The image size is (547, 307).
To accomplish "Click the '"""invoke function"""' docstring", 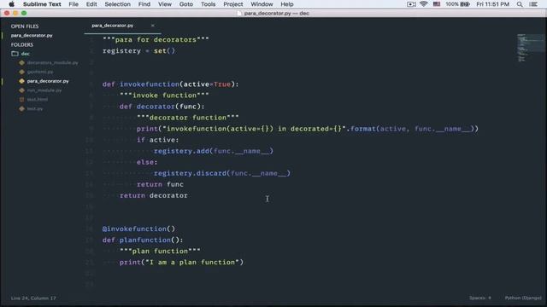I will [x=164, y=96].
